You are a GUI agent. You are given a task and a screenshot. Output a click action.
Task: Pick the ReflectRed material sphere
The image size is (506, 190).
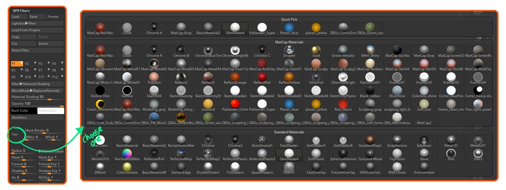point(262,78)
